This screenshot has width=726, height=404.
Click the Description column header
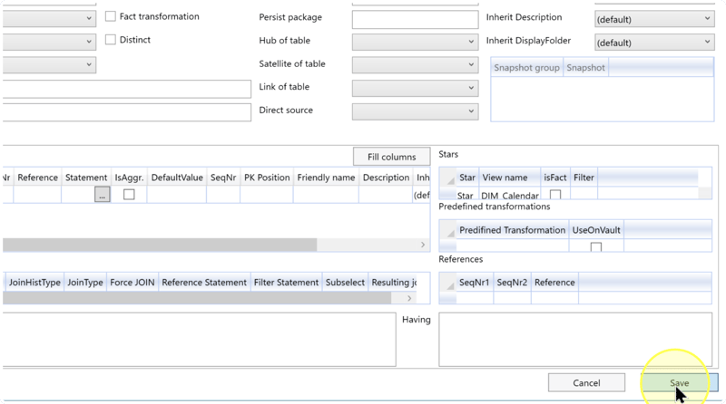[387, 178]
